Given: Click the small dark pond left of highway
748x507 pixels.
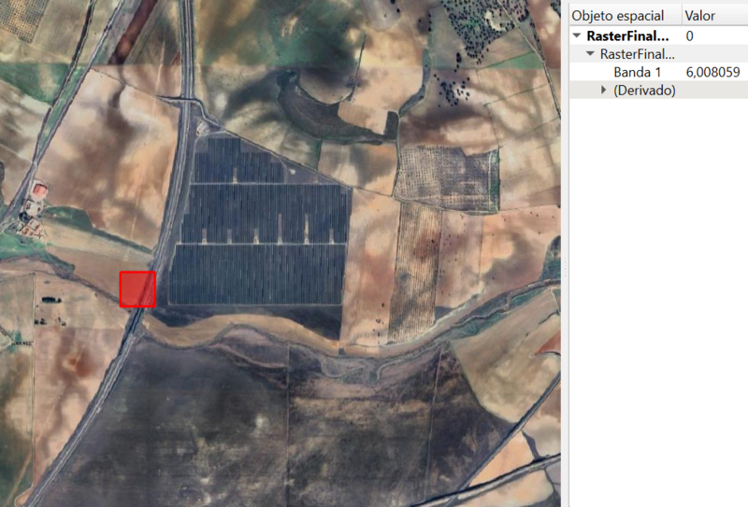Looking at the screenshot, I should [x=51, y=300].
